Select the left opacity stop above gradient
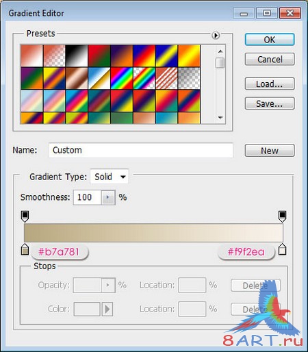 pyautogui.click(x=25, y=216)
